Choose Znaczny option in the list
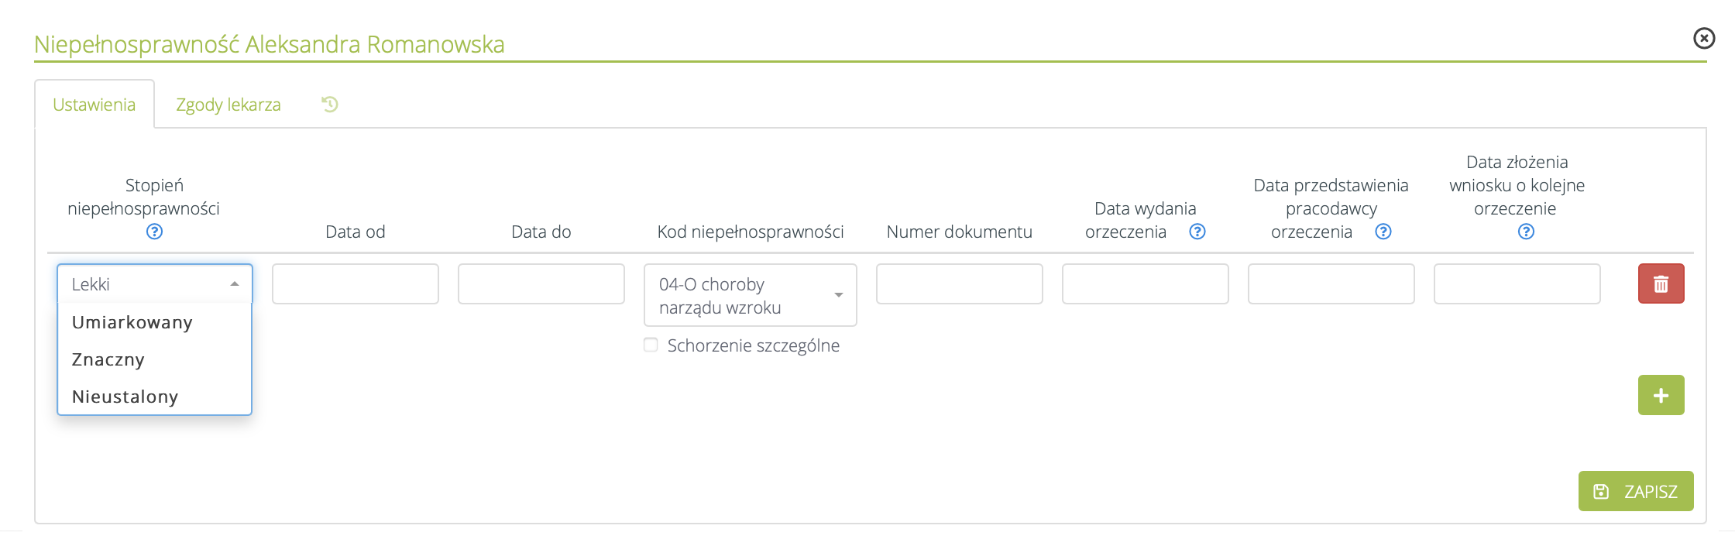 pos(108,359)
